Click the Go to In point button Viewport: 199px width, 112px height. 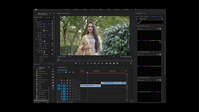tap(88, 63)
